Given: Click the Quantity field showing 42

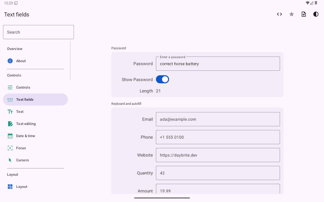Looking at the screenshot, I should (218, 173).
